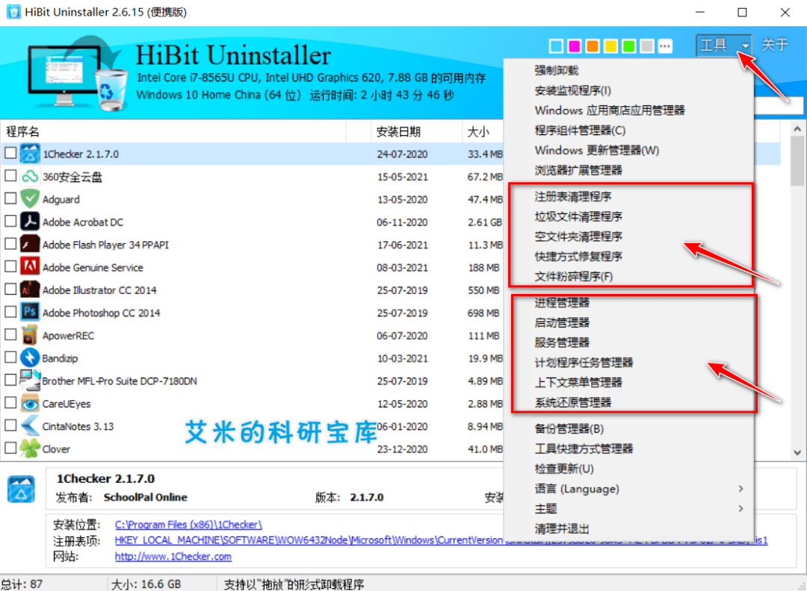Pick the magenta theme color swatch

point(575,46)
